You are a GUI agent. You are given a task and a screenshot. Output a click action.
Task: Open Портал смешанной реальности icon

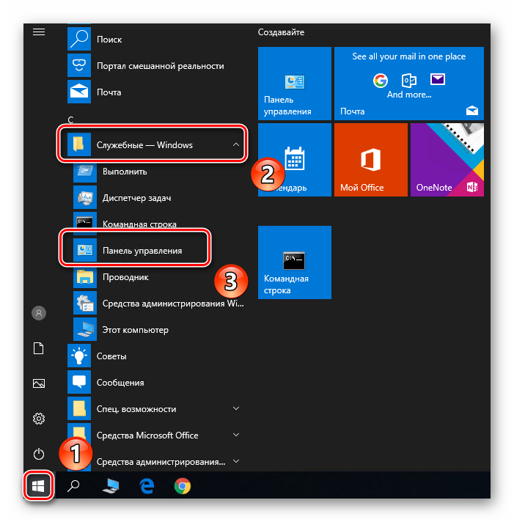[79, 65]
